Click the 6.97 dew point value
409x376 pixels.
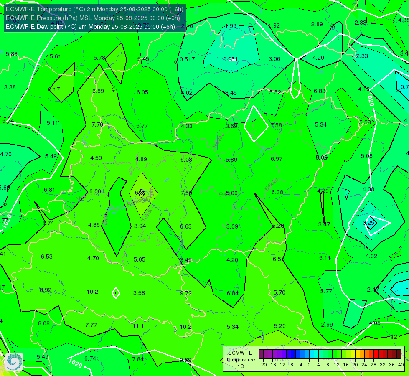point(277,159)
